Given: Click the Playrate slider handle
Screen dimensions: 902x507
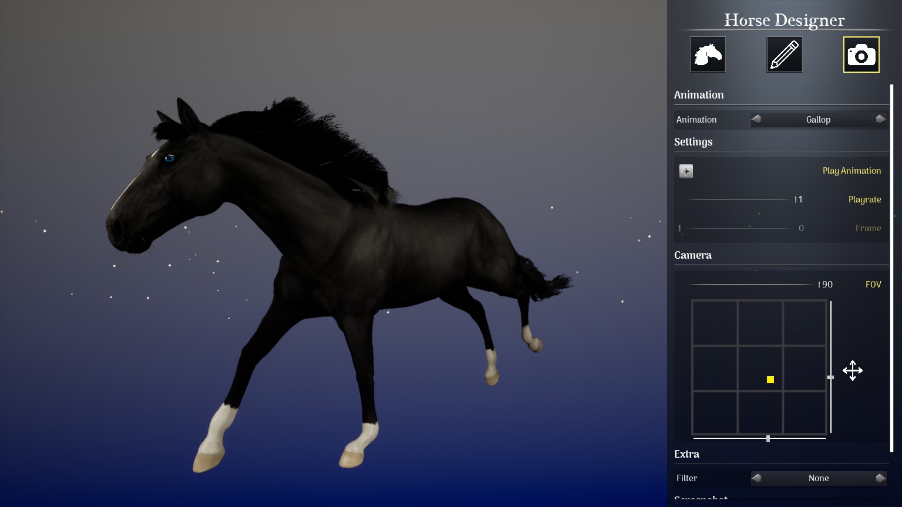Looking at the screenshot, I should tap(796, 200).
